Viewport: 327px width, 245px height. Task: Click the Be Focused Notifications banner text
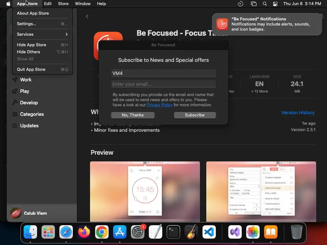coord(270,24)
